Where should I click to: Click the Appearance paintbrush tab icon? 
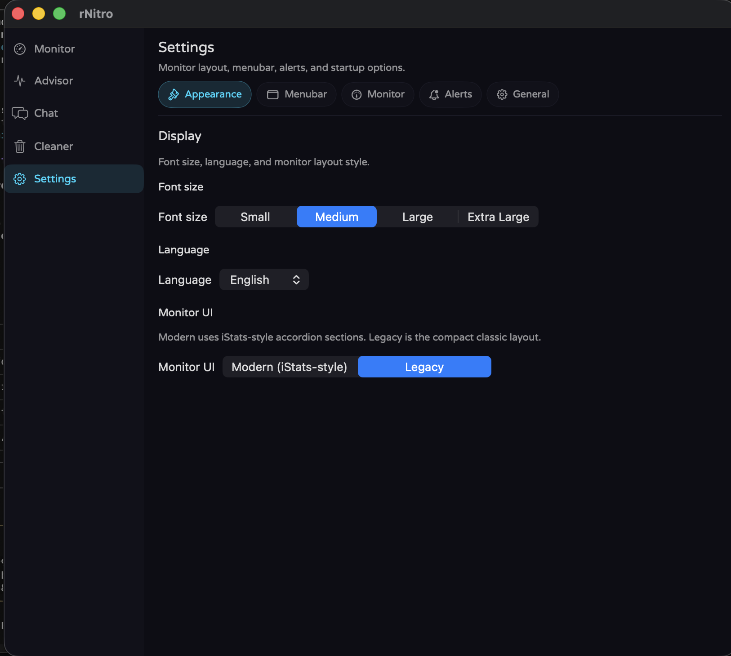pyautogui.click(x=174, y=94)
